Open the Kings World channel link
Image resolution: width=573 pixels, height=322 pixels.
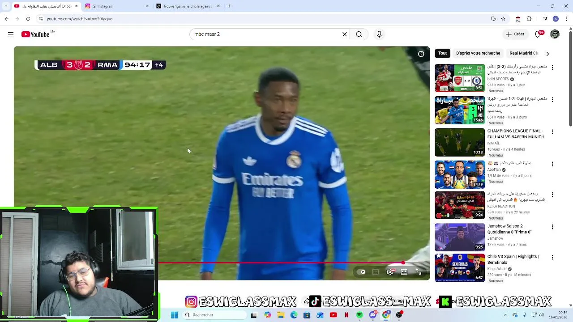coord(497,269)
